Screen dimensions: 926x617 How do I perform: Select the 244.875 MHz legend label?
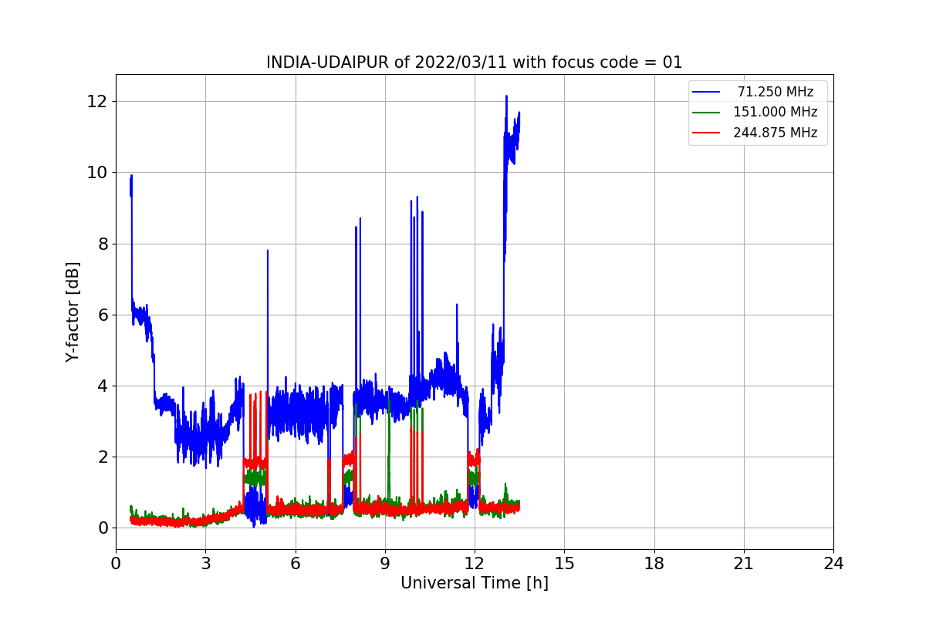click(776, 133)
